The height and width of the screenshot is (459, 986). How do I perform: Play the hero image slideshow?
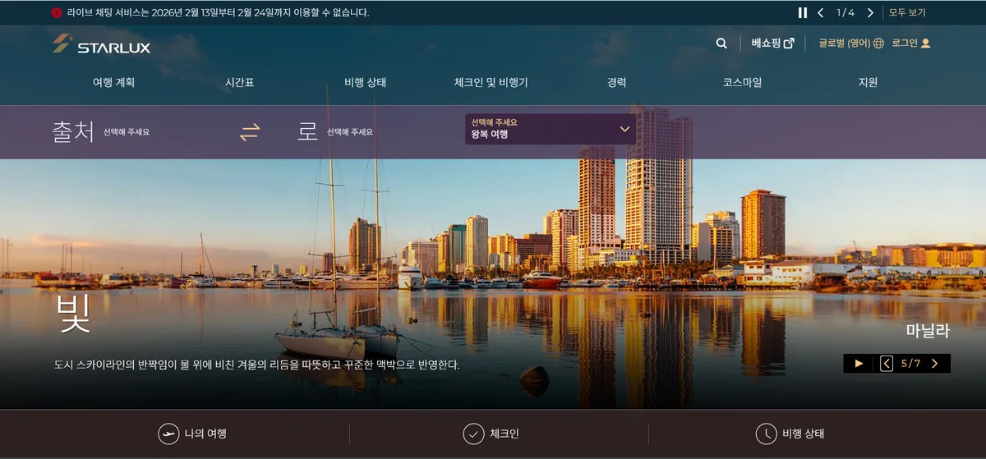tap(859, 363)
